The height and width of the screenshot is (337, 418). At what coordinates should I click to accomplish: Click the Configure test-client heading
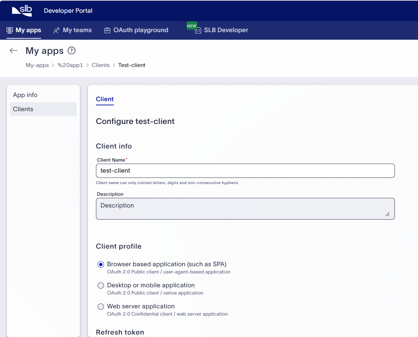pyautogui.click(x=135, y=121)
